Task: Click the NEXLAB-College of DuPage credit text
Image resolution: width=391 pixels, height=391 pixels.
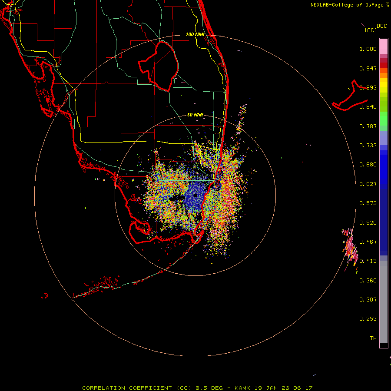Action: (x=347, y=5)
